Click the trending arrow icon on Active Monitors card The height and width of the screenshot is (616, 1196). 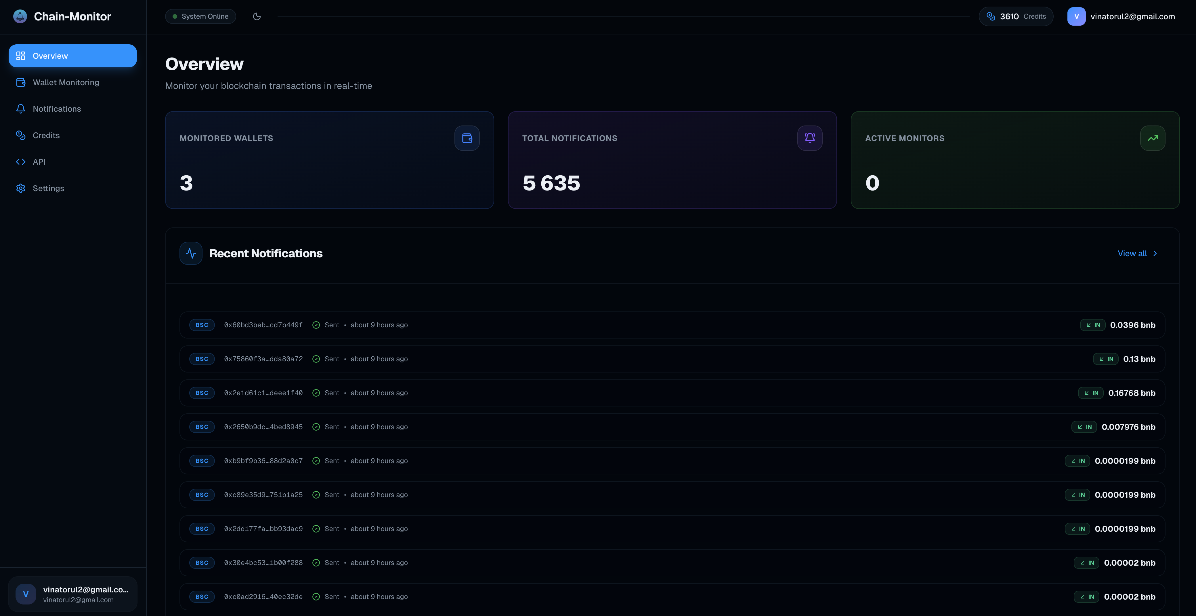click(x=1153, y=138)
